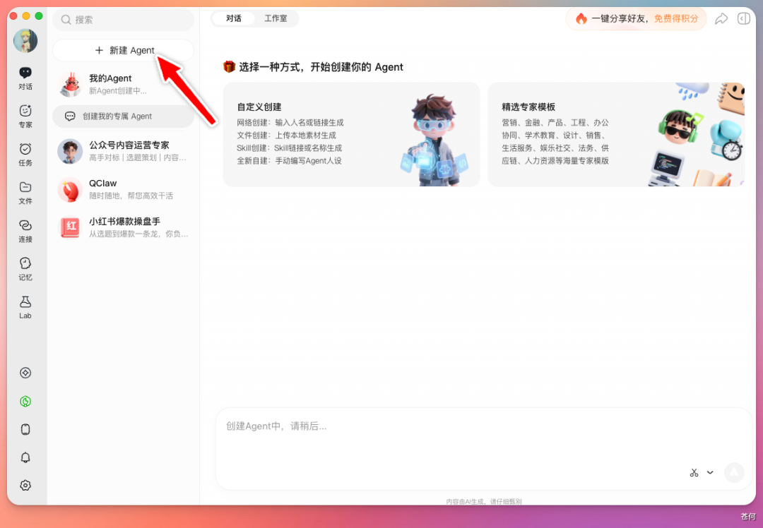Toggle the right side panel icon
Screen dimensions: 763x528
coord(743,18)
